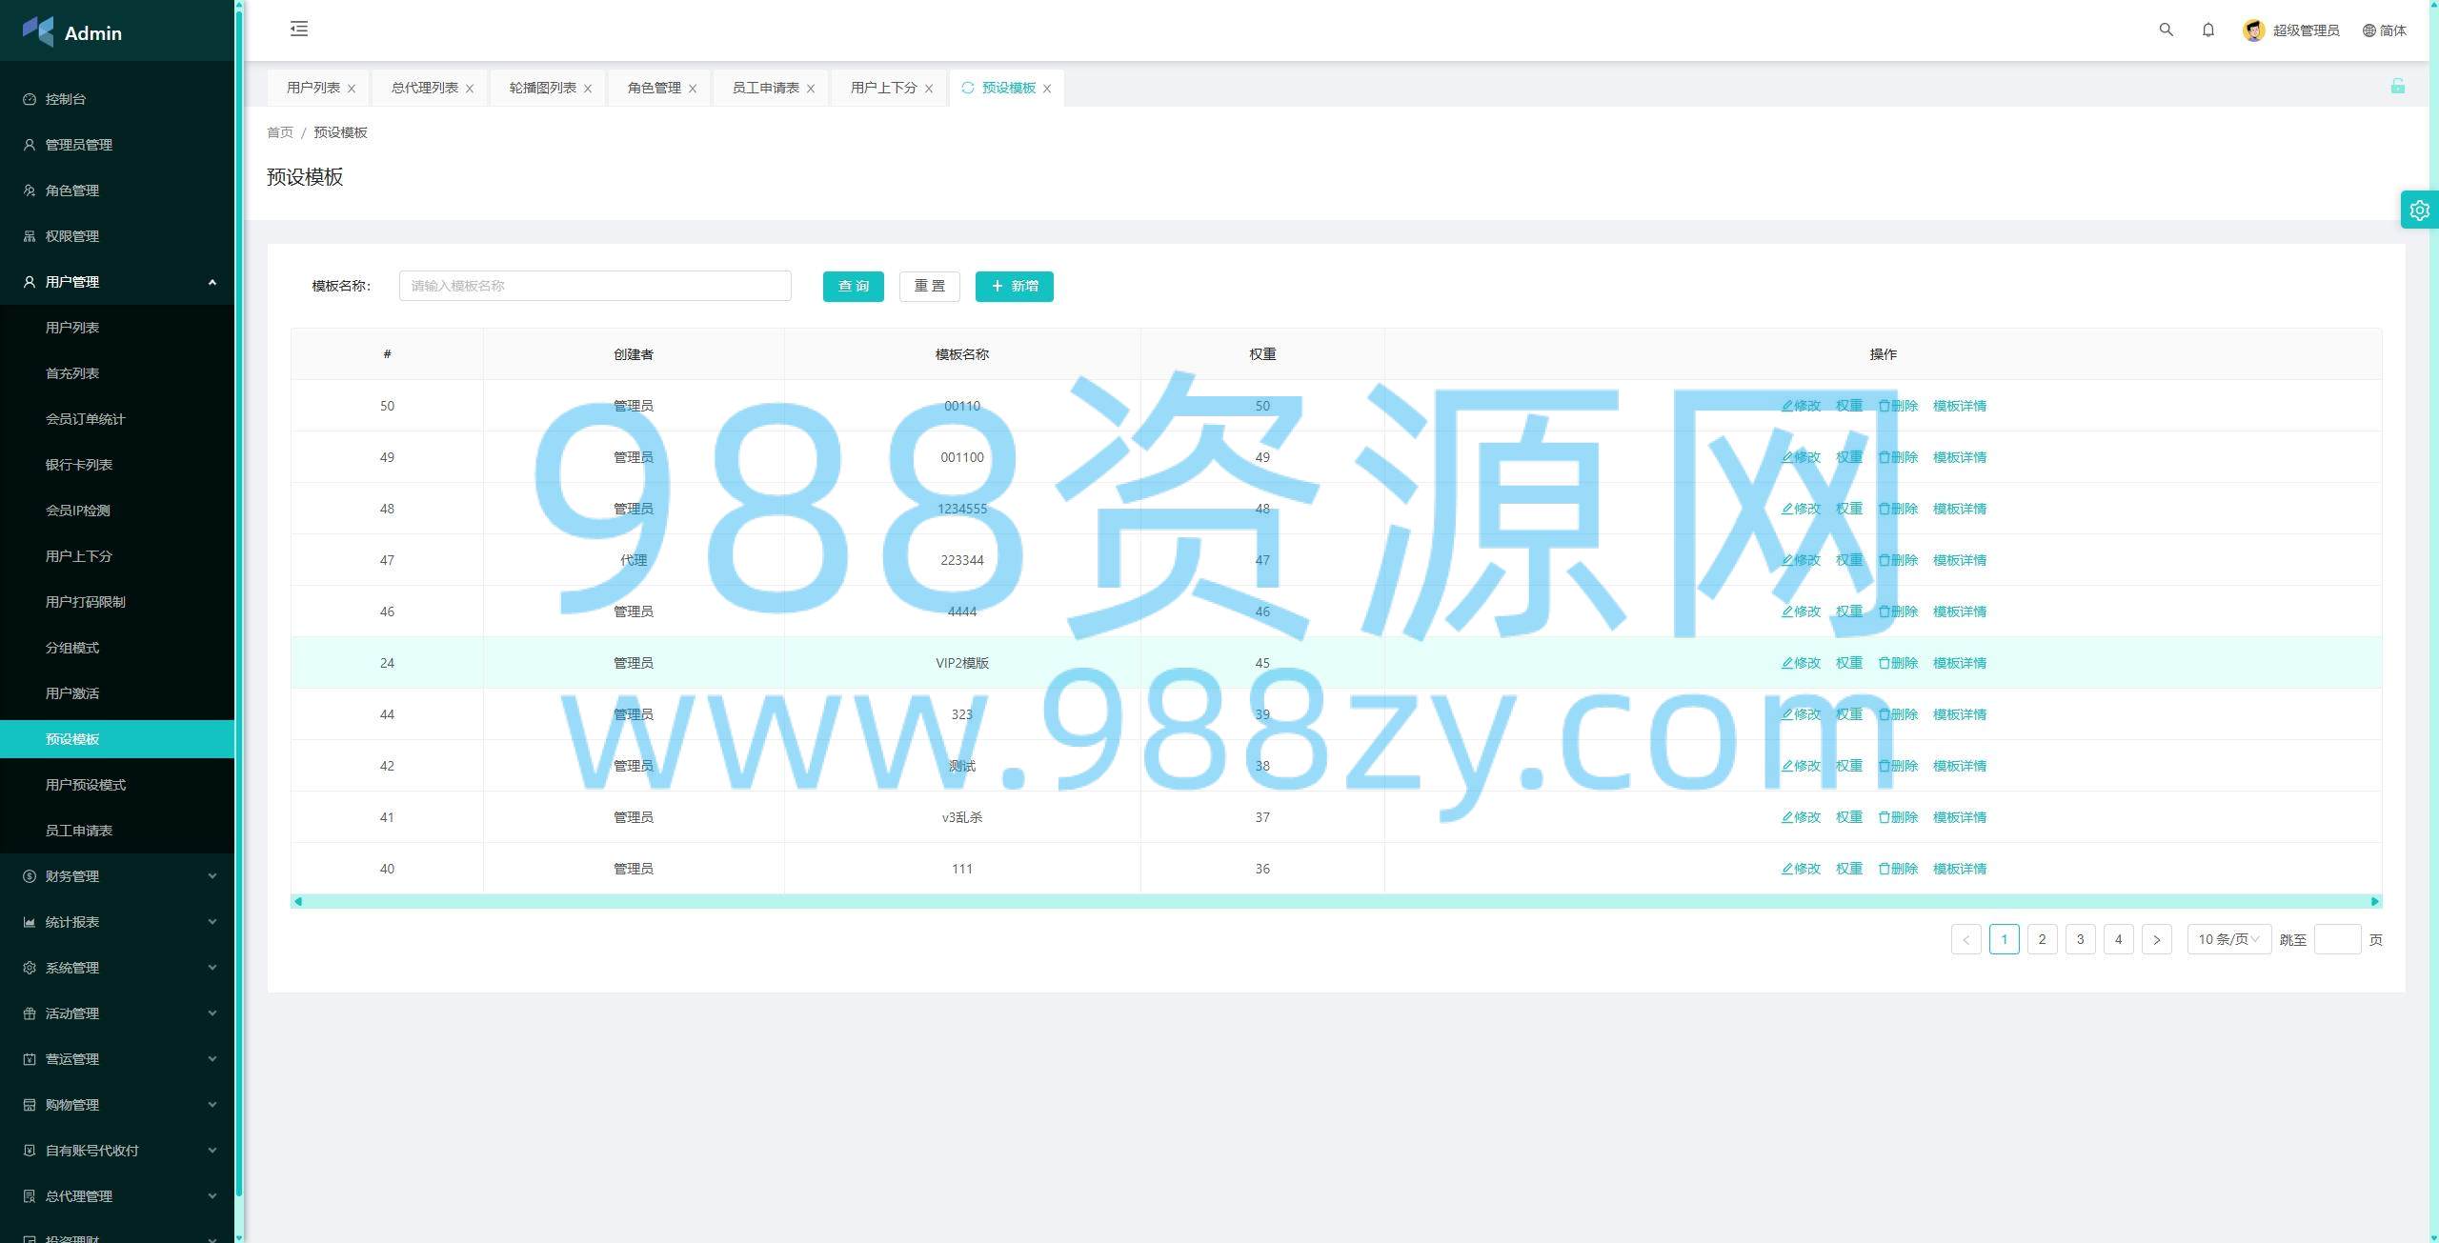Click the 查询 button
2439x1243 pixels.
(853, 286)
